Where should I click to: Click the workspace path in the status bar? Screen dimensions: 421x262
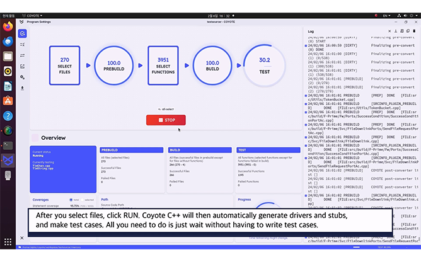click(51, 248)
